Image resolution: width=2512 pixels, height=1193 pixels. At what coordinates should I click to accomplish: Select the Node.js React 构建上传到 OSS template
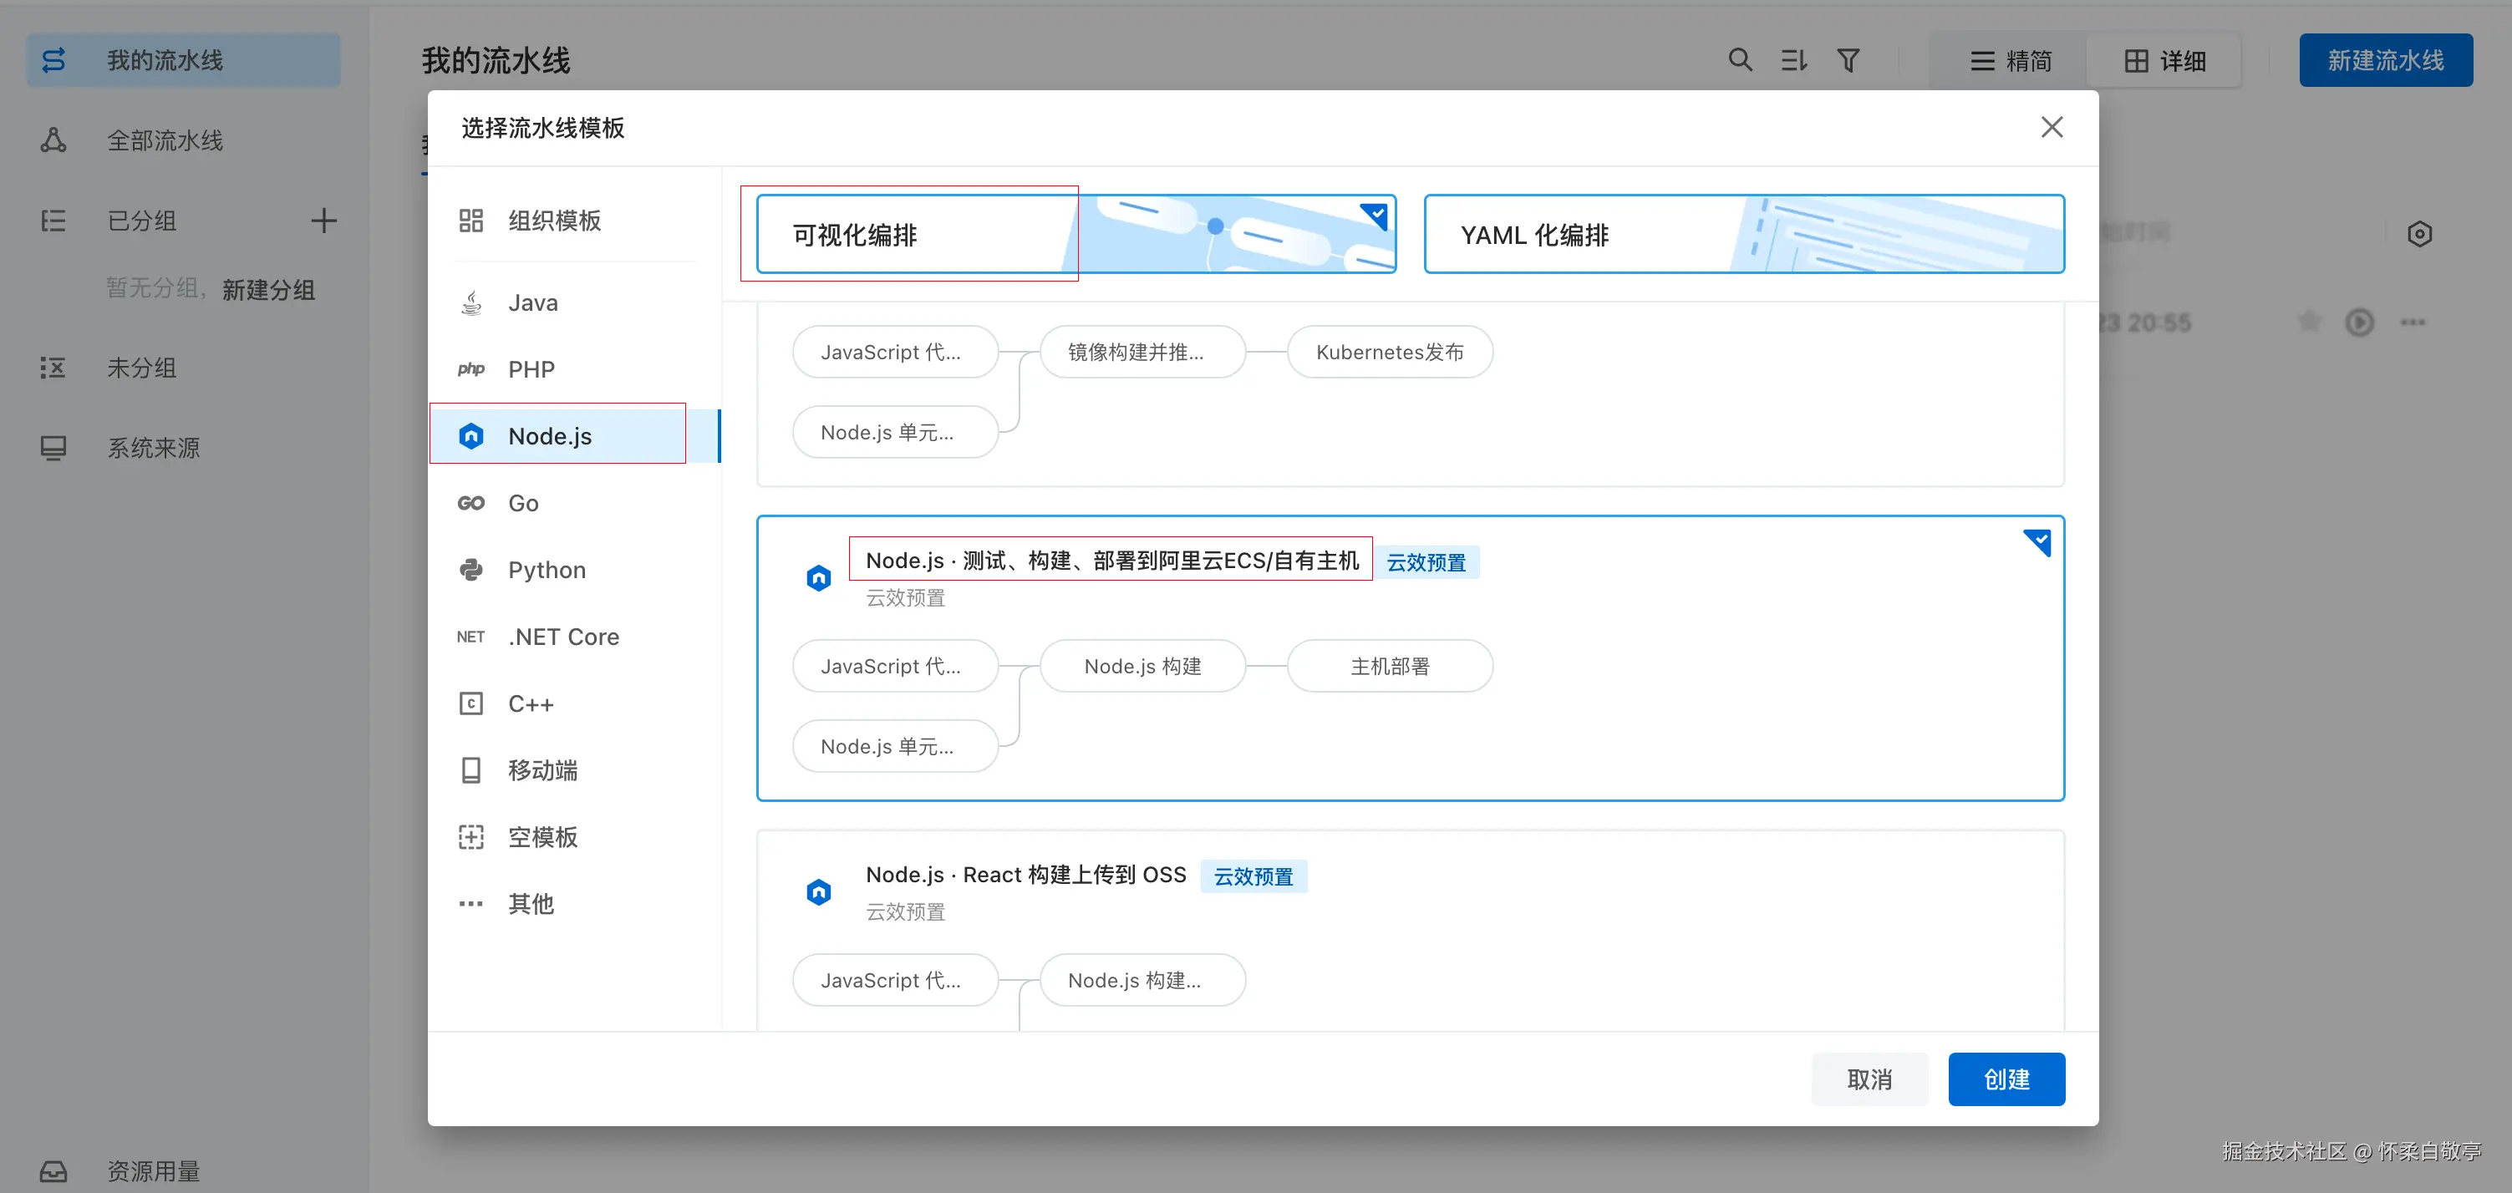1410,931
